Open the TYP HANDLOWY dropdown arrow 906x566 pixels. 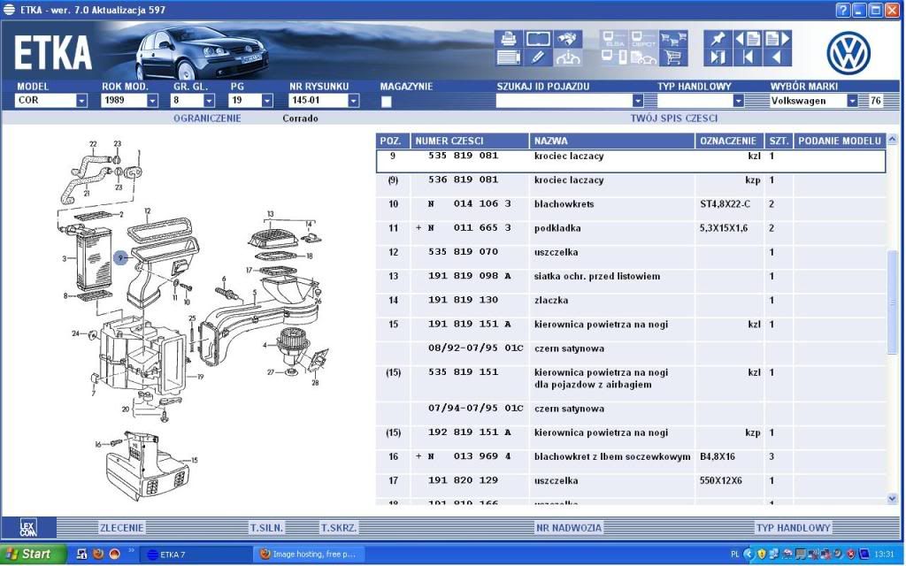point(738,101)
